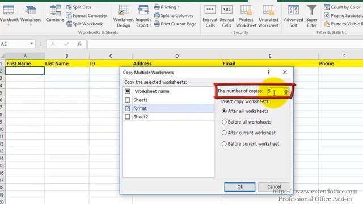Select Before current worksheet option
Screen dimensions: 363x204
pyautogui.click(x=224, y=143)
